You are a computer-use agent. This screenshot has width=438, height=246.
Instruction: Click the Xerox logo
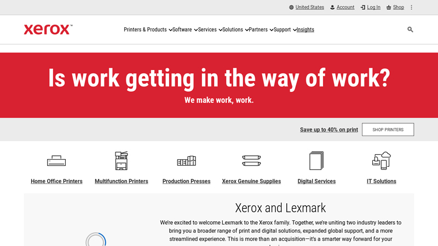48,30
